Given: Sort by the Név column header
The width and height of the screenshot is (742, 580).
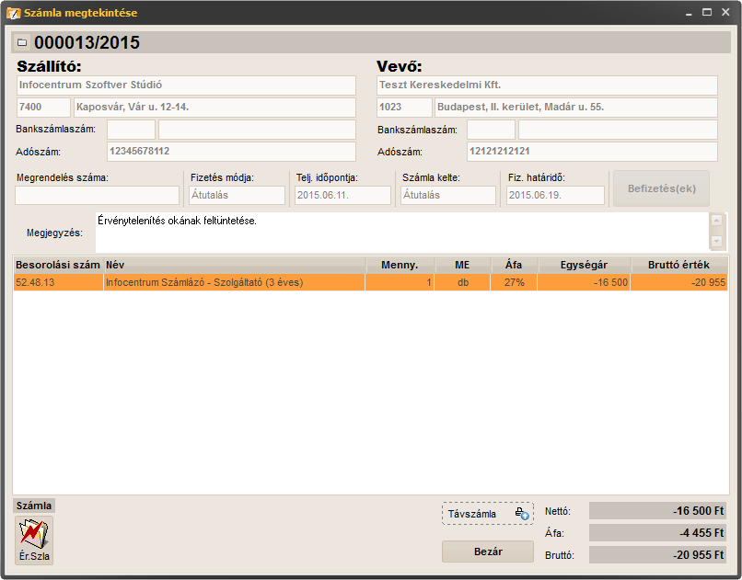Looking at the screenshot, I should (235, 265).
